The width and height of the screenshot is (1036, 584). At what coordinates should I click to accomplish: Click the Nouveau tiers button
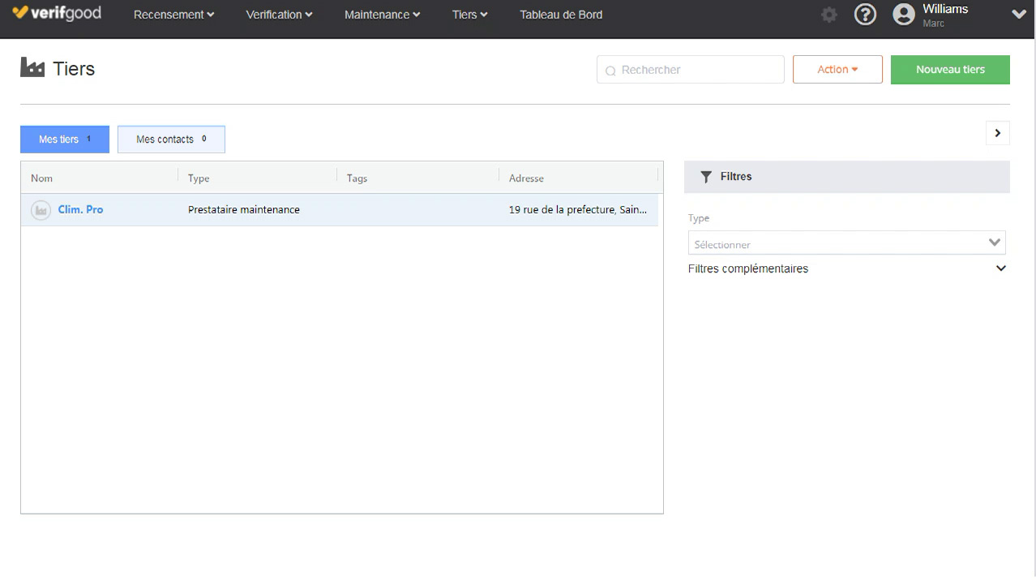(949, 70)
